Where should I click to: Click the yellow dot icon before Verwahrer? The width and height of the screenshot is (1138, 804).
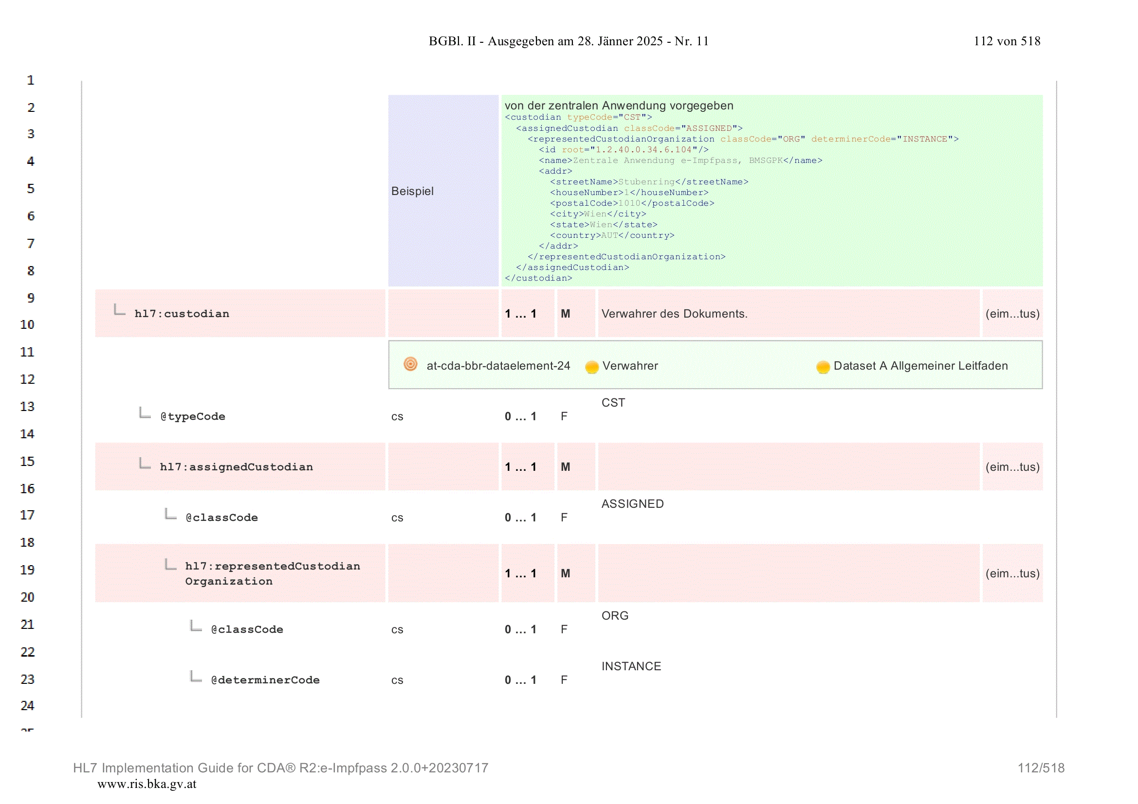click(x=592, y=367)
